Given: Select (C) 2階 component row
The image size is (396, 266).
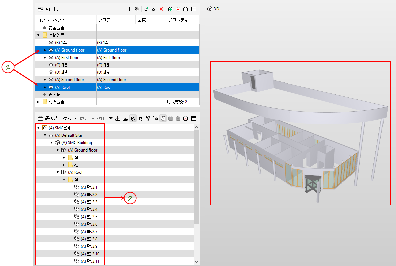Looking at the screenshot, I should 117,65.
